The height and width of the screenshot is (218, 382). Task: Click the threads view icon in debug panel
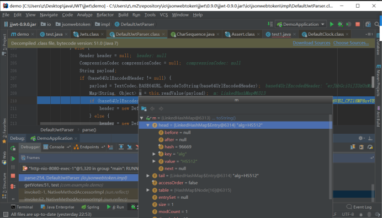(x=353, y=147)
